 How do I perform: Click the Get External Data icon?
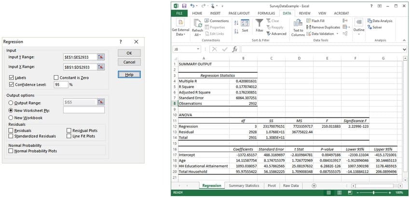[x=180, y=23]
